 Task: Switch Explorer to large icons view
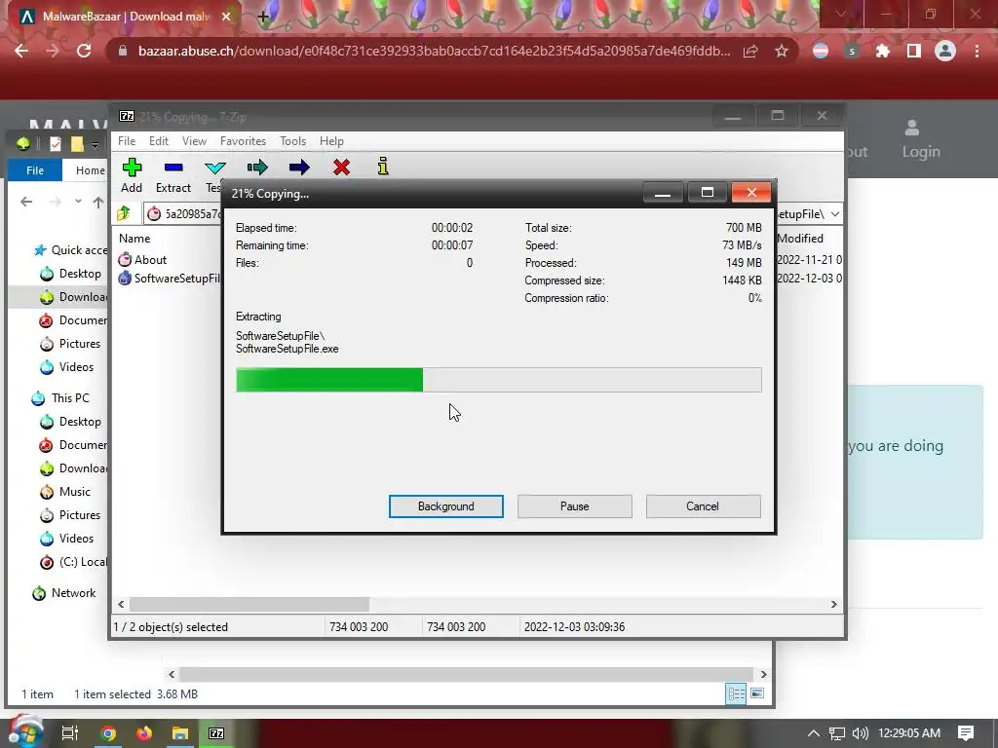757,693
